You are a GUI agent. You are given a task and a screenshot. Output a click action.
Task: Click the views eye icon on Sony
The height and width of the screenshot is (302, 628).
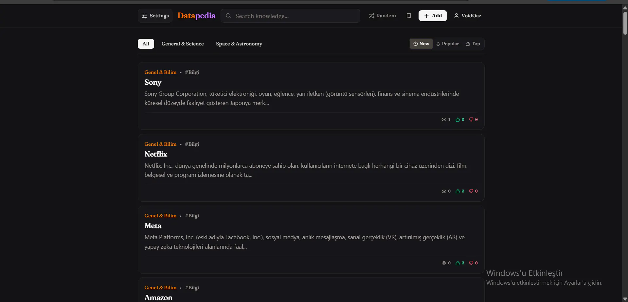tap(444, 120)
